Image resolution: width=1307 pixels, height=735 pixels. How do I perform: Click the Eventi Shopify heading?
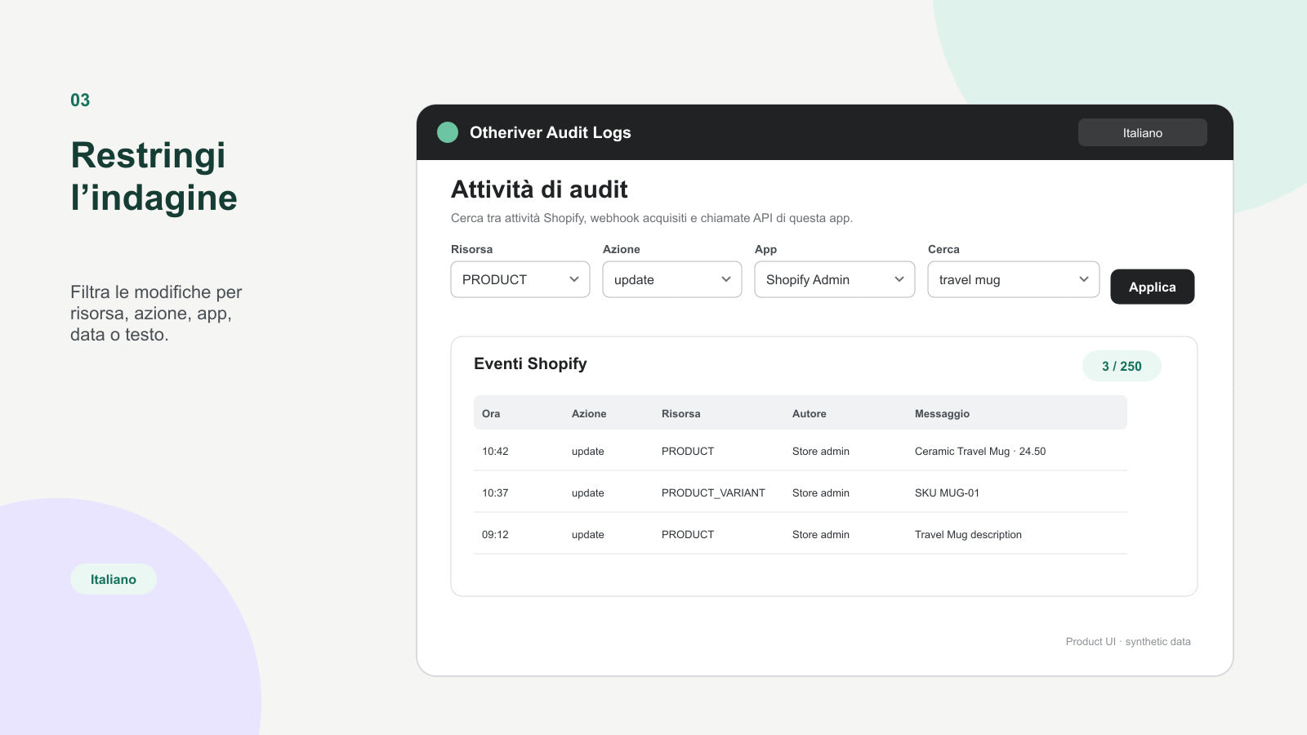tap(530, 363)
